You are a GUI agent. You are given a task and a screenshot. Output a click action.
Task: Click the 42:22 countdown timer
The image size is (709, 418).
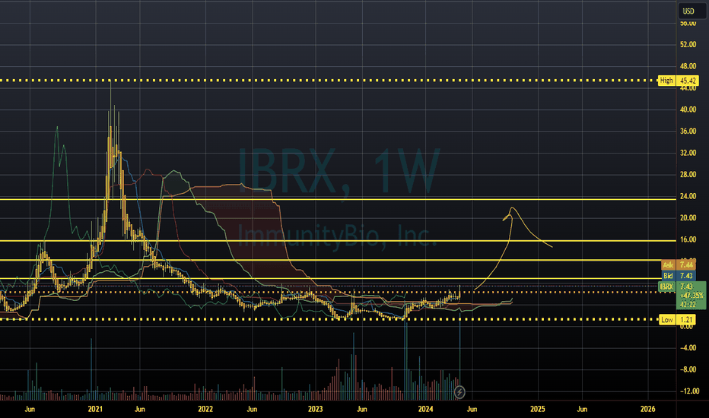pos(687,305)
